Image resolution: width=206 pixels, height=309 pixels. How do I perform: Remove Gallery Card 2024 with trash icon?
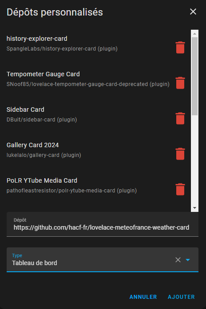[x=180, y=154]
